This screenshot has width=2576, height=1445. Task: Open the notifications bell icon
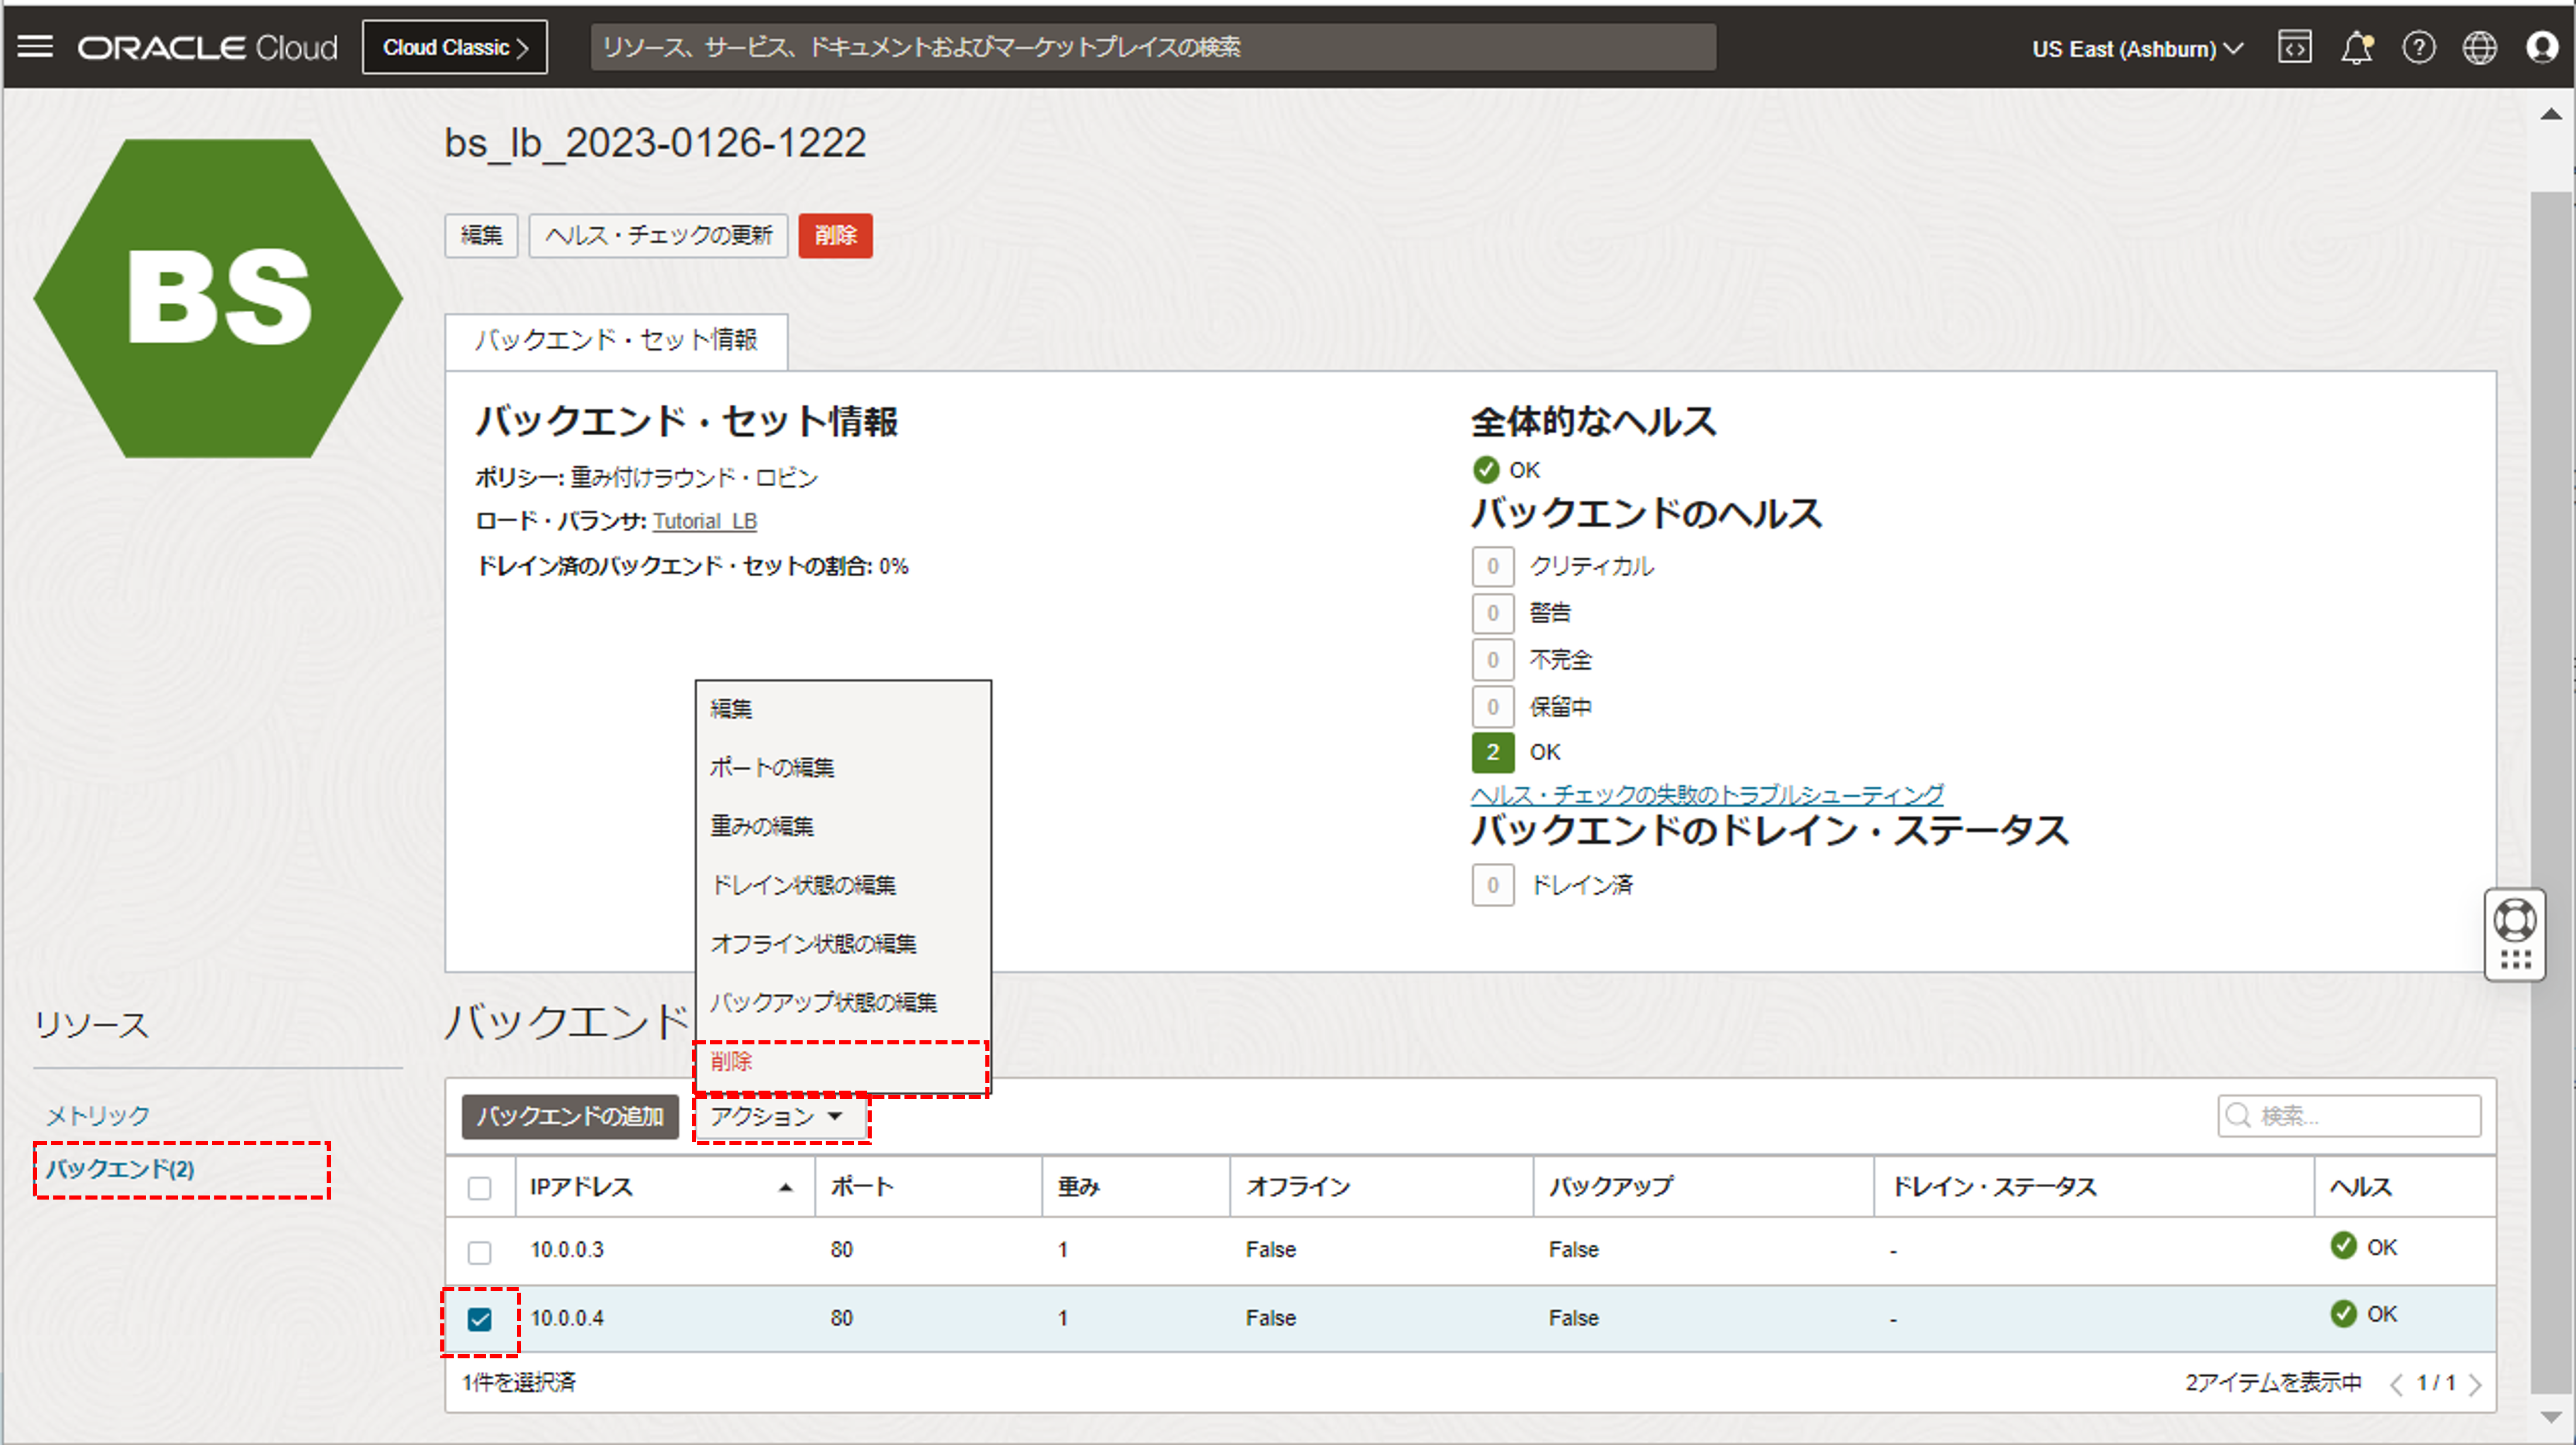point(2356,47)
